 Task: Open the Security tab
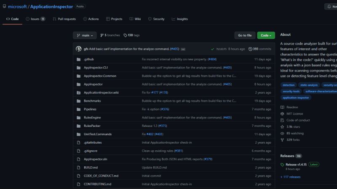pyautogui.click(x=156, y=19)
